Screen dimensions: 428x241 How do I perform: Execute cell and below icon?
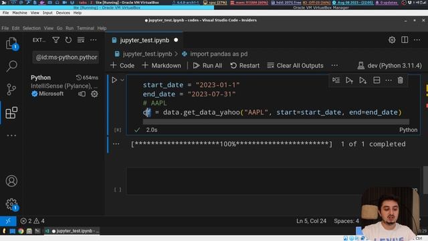click(362, 80)
